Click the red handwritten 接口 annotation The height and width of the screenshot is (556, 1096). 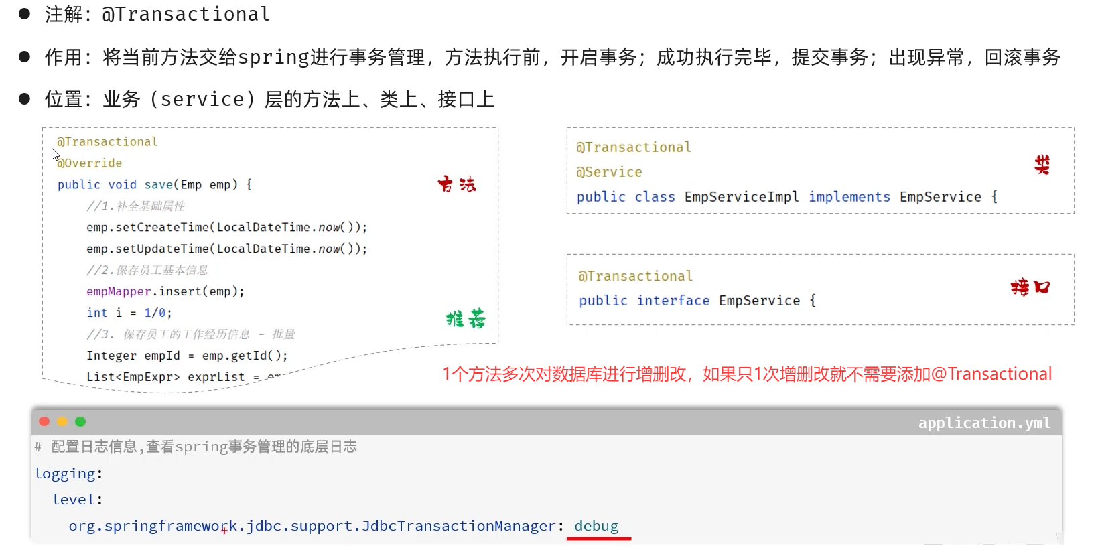coord(1030,287)
